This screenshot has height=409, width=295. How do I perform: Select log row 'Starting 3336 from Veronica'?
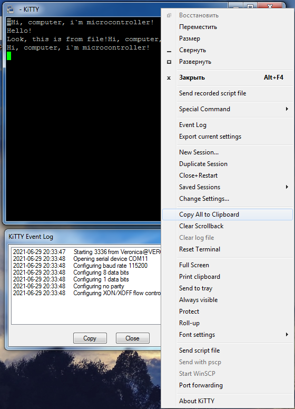point(87,252)
